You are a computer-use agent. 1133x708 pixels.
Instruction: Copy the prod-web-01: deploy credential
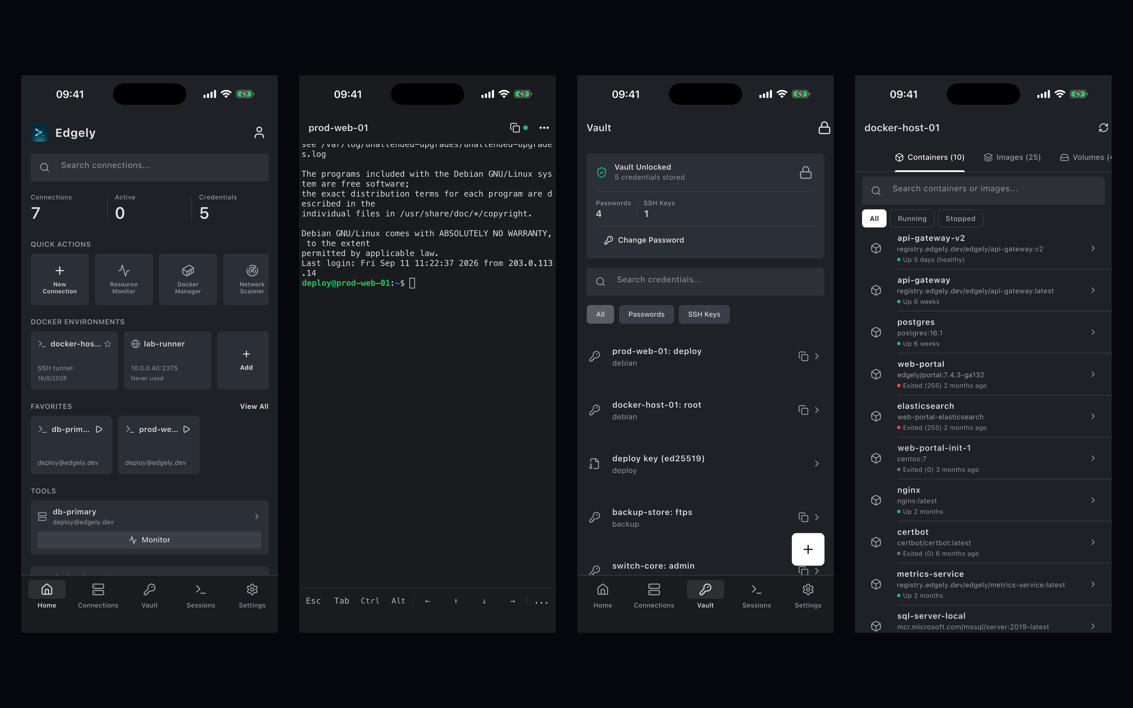(803, 356)
